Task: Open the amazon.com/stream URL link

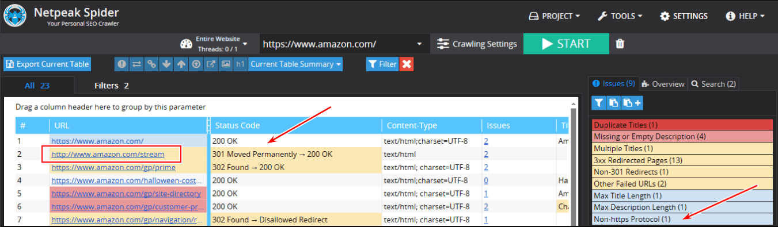Action: pos(108,154)
